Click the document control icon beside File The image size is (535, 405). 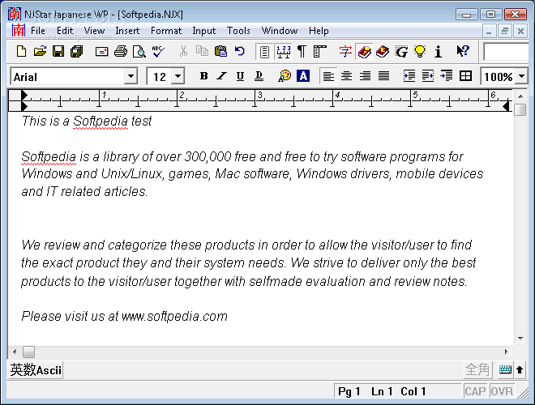pos(18,30)
